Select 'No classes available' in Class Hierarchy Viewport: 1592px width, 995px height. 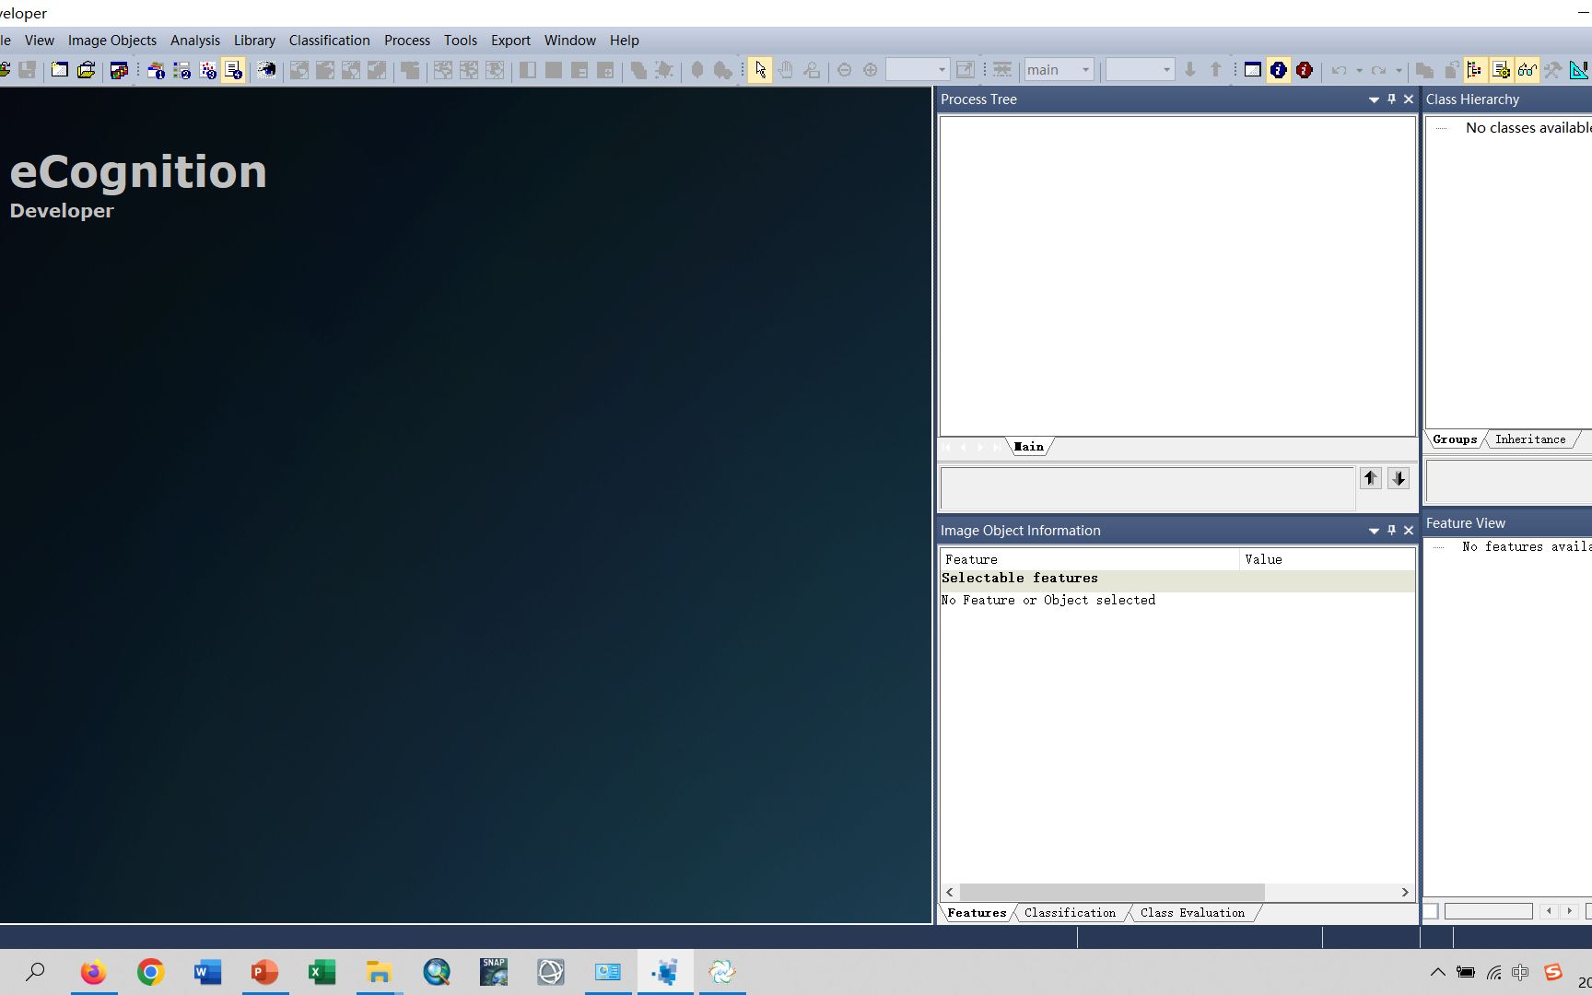1528,128
